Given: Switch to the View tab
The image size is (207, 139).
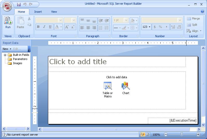Looking at the screenshot, I should coord(54,12).
